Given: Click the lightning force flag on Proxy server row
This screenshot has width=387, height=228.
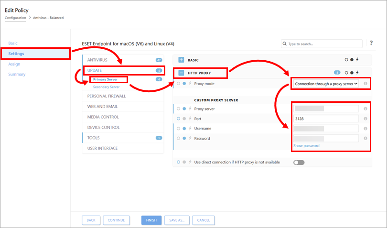Looking at the screenshot, I should 190,109.
